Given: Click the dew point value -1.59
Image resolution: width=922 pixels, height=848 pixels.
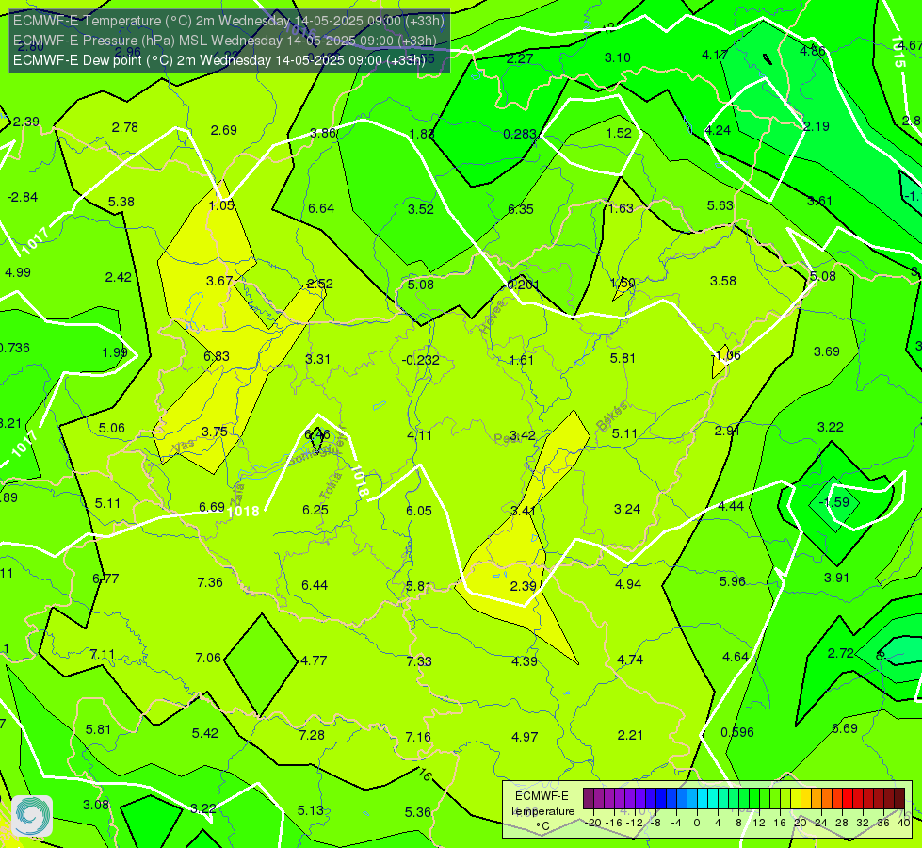Looking at the screenshot, I should pyautogui.click(x=834, y=502).
